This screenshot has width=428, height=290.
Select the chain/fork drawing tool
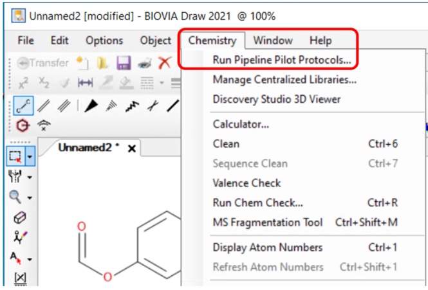click(x=15, y=177)
